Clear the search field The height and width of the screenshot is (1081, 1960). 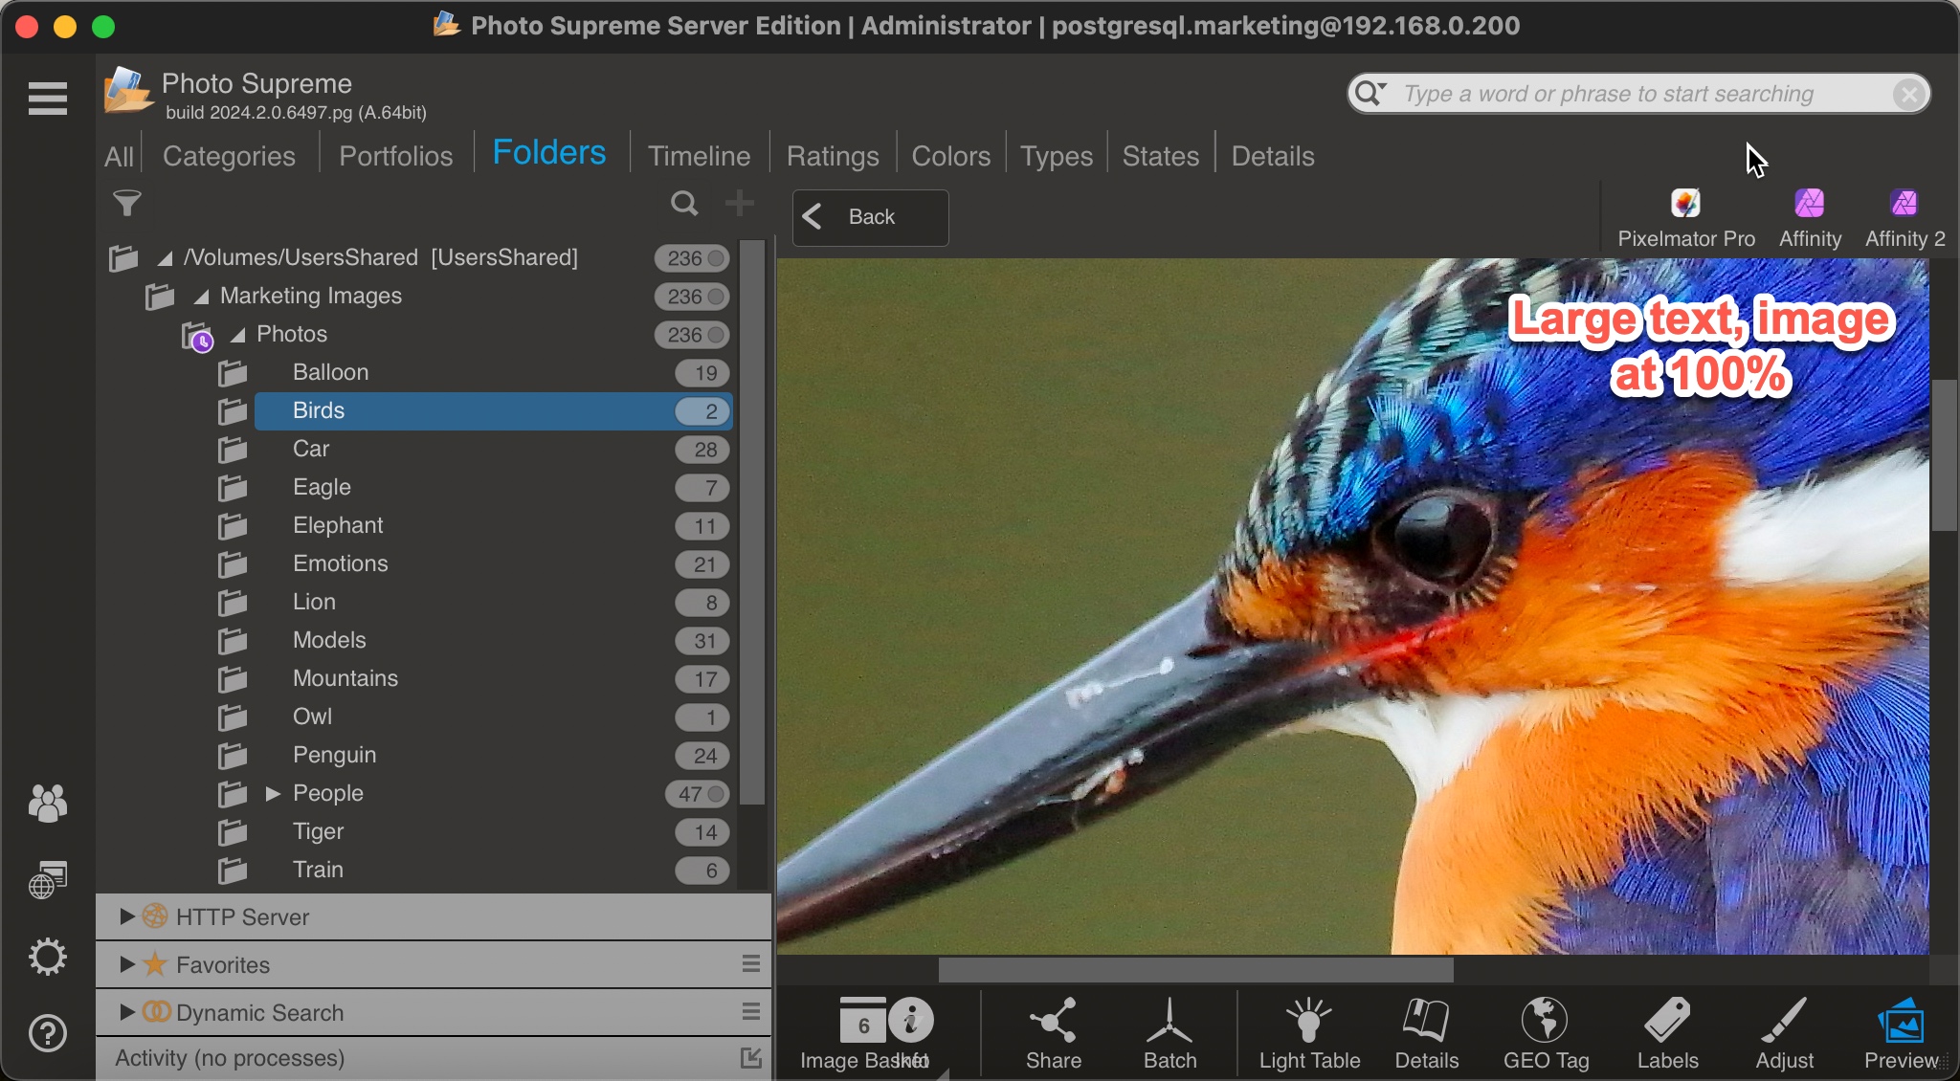pos(1909,94)
